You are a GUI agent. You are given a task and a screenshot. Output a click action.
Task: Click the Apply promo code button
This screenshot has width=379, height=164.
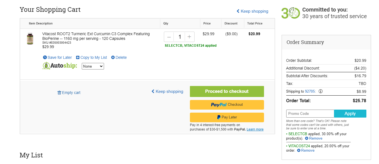pos(350,114)
